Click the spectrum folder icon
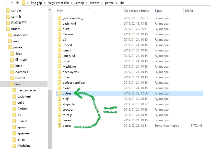The image size is (211, 149). point(60,109)
